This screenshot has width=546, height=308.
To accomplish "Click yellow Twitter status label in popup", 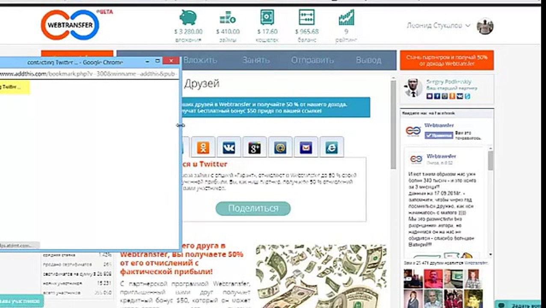I will pyautogui.click(x=15, y=87).
